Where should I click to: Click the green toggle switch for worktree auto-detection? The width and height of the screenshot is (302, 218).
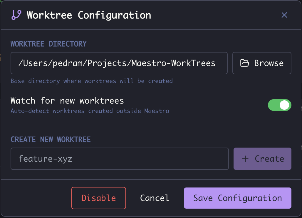point(279,105)
